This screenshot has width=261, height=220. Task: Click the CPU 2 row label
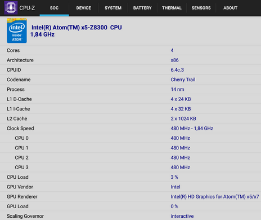coord(21,158)
